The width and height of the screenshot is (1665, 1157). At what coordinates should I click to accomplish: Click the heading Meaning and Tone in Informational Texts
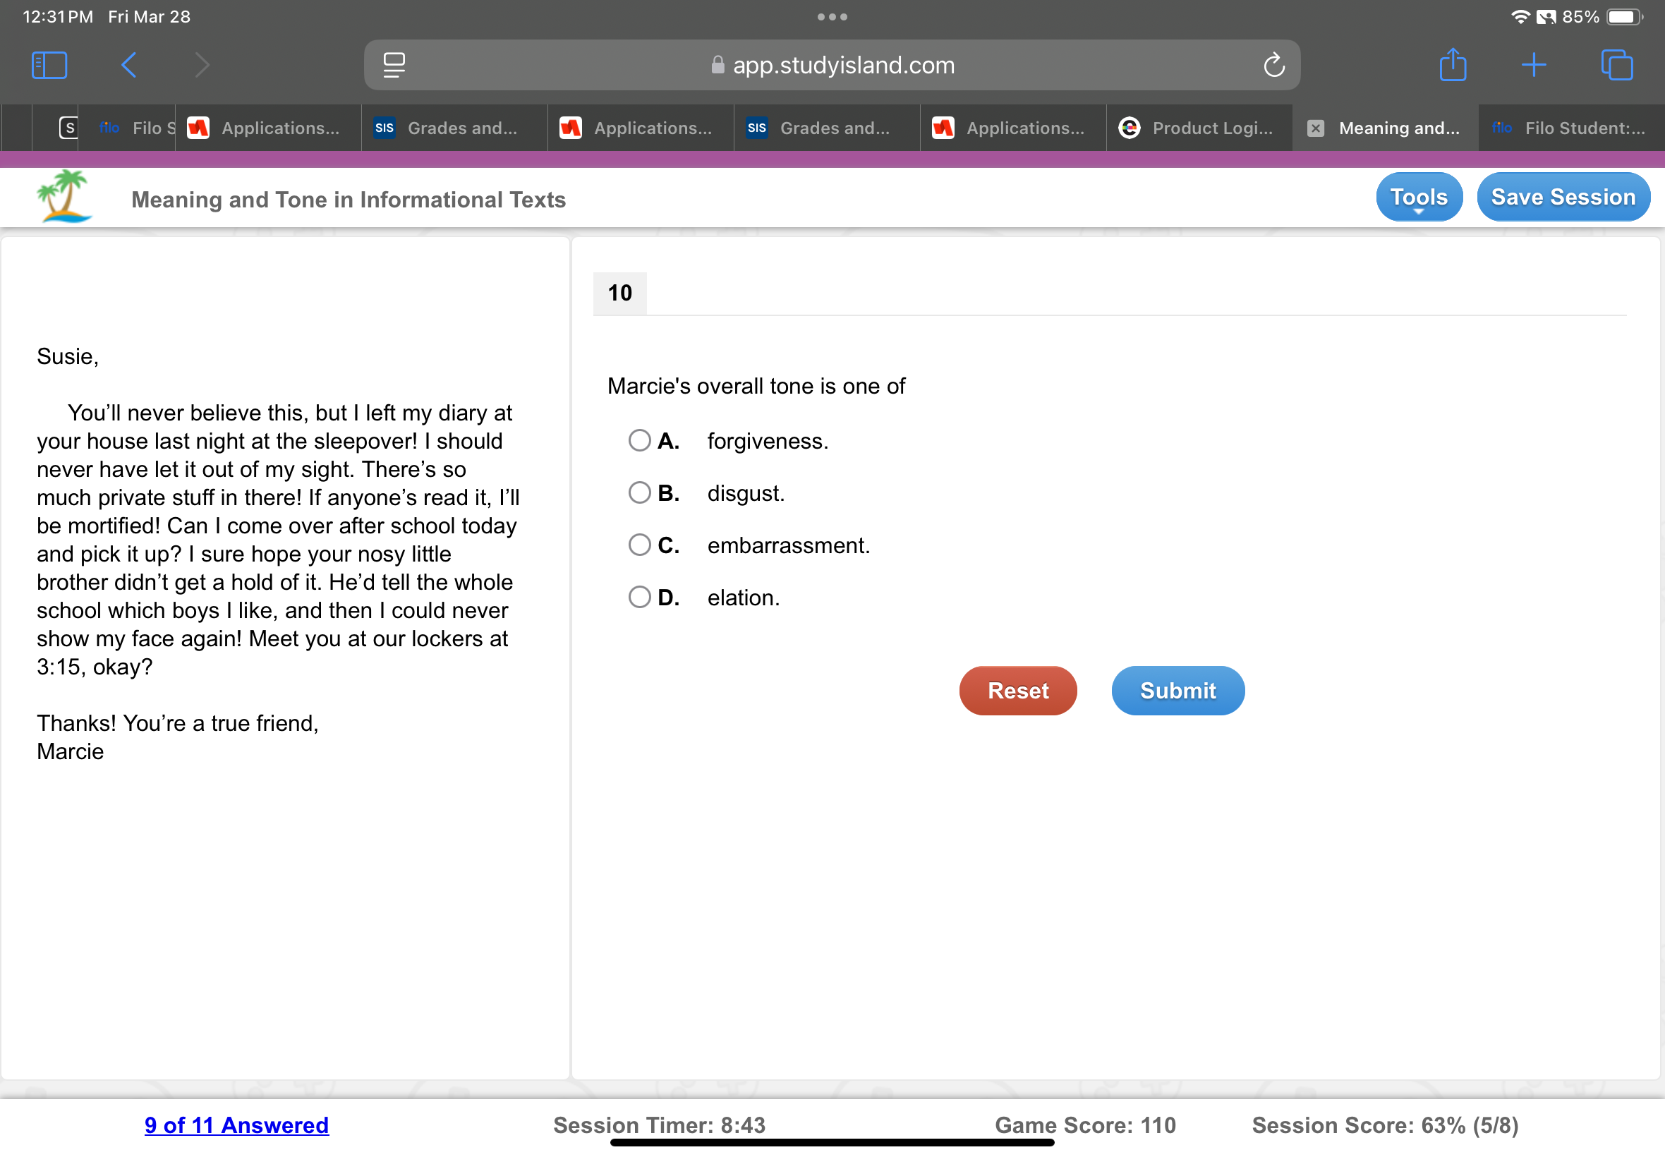pyautogui.click(x=349, y=200)
